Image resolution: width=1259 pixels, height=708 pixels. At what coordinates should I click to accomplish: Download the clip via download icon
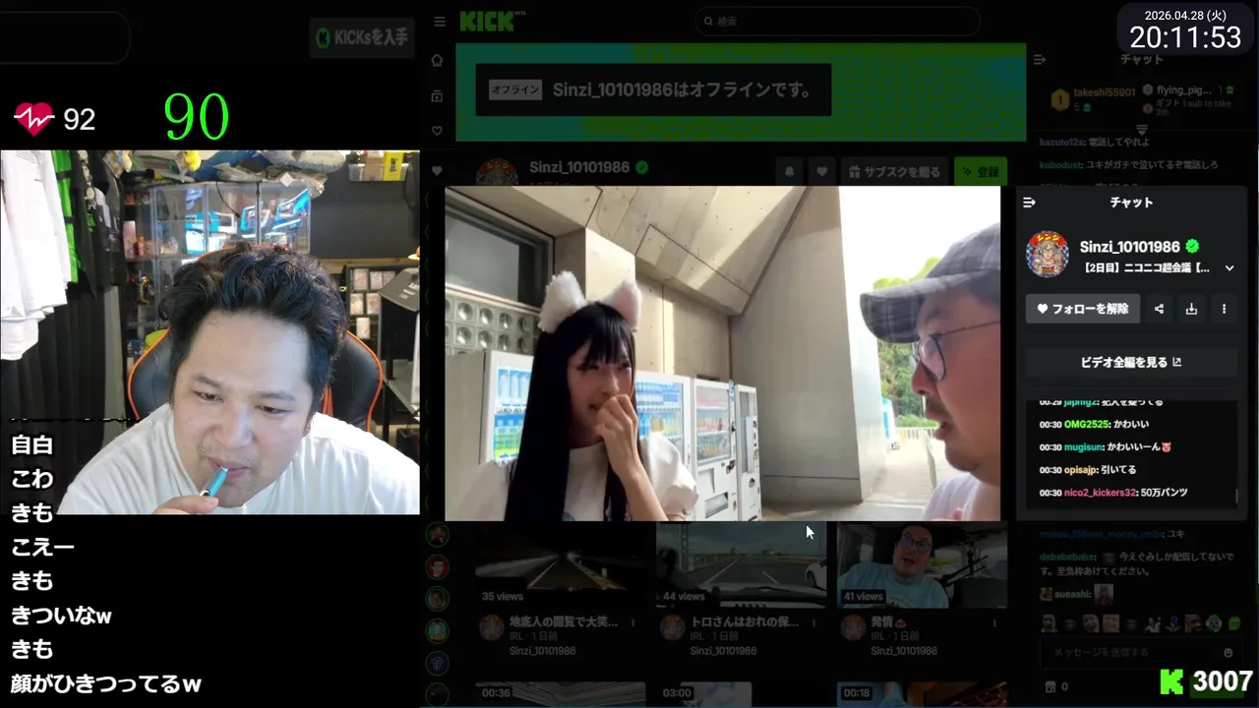1191,309
